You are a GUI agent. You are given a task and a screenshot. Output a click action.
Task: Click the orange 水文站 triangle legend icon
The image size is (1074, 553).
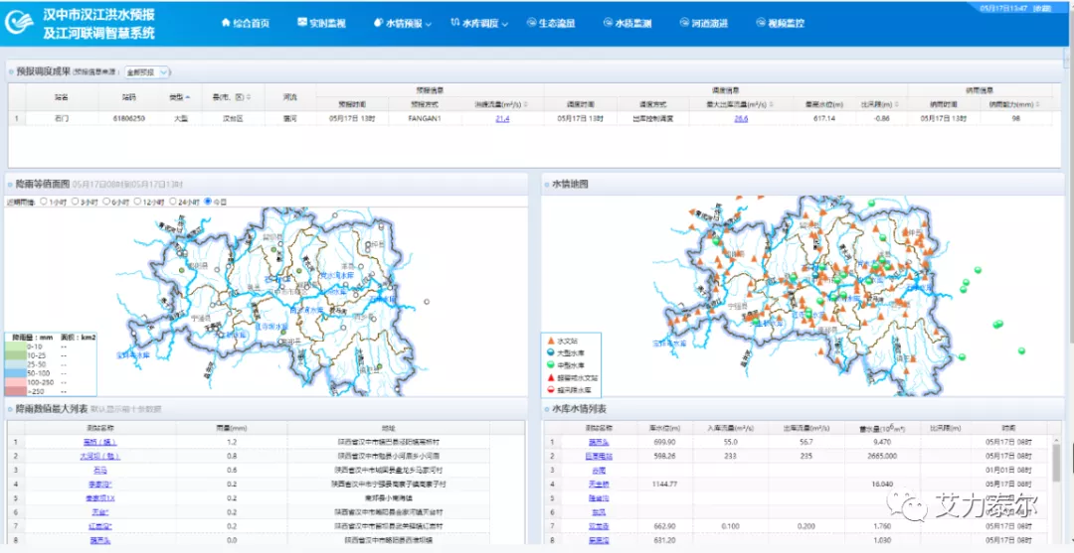pos(550,340)
